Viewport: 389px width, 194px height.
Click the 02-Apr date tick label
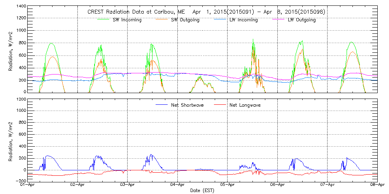click(x=77, y=185)
